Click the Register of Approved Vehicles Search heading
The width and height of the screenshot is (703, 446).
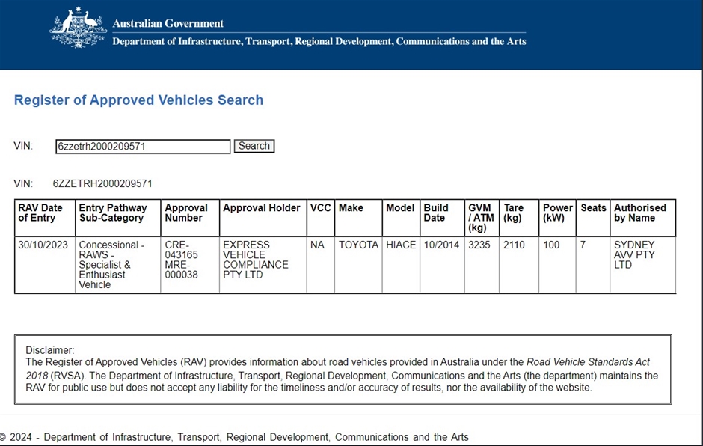[x=138, y=100]
